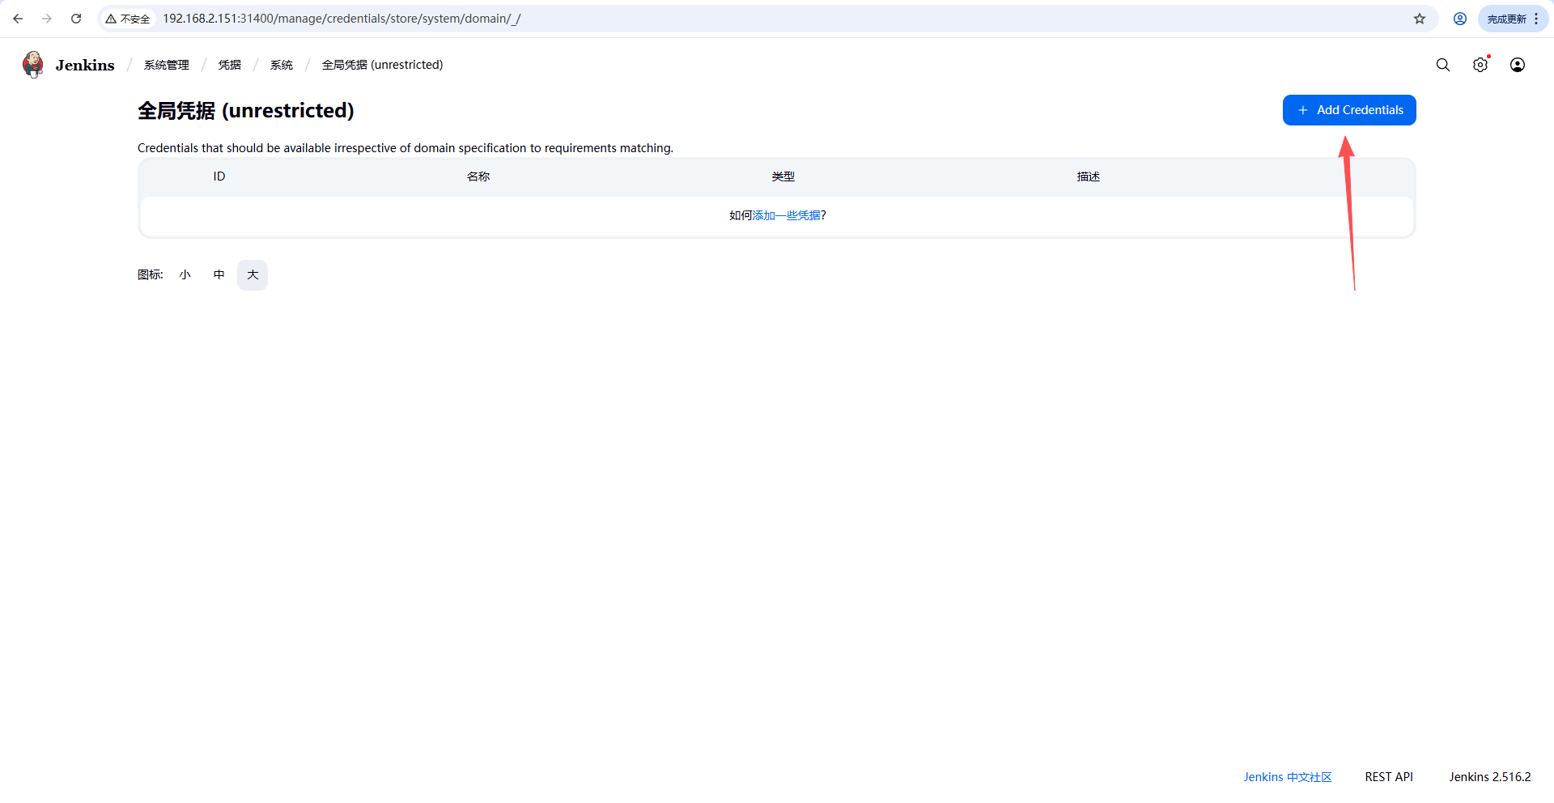Navigate to 系统 breadcrumb
The width and height of the screenshot is (1554, 803).
pos(282,65)
